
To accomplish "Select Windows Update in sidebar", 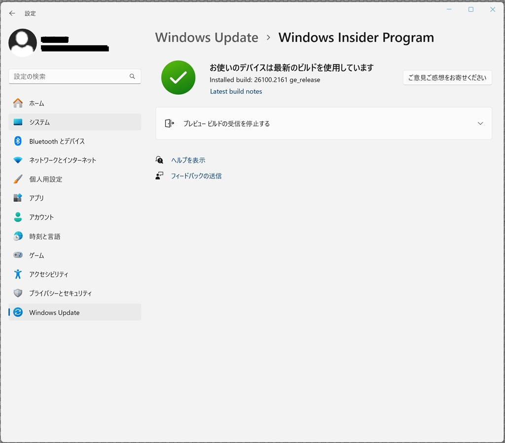I will coord(75,312).
